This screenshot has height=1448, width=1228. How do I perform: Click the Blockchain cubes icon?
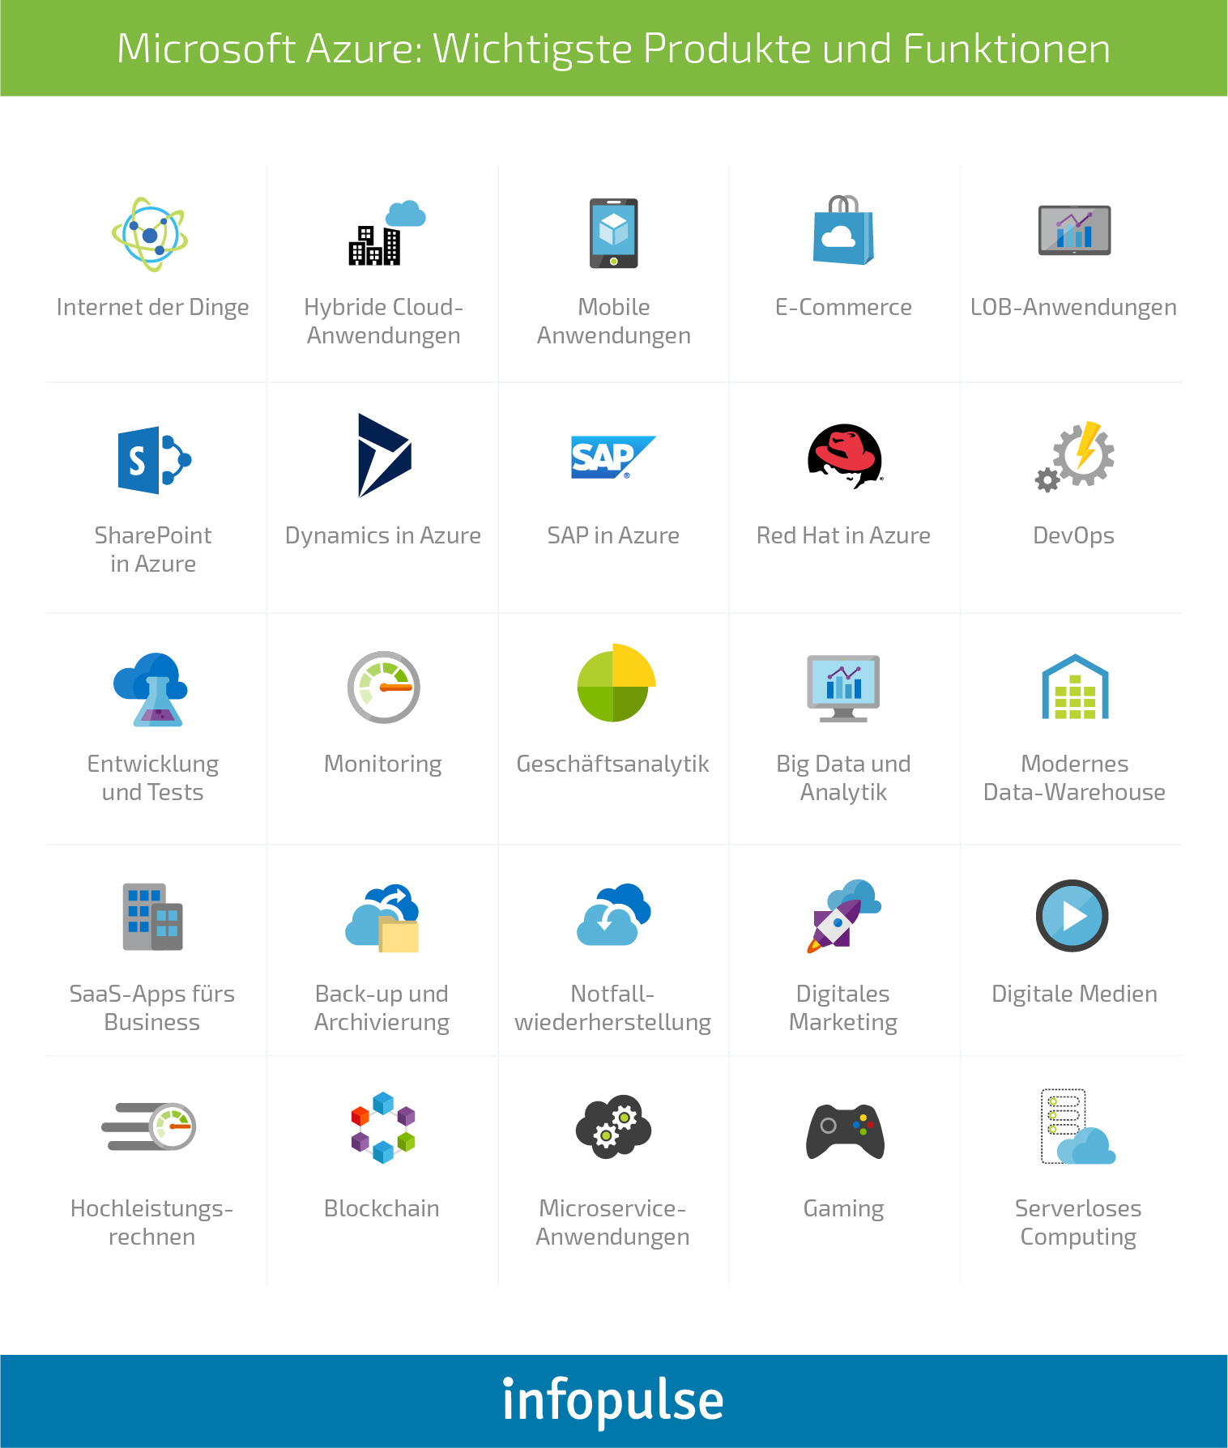[383, 1127]
